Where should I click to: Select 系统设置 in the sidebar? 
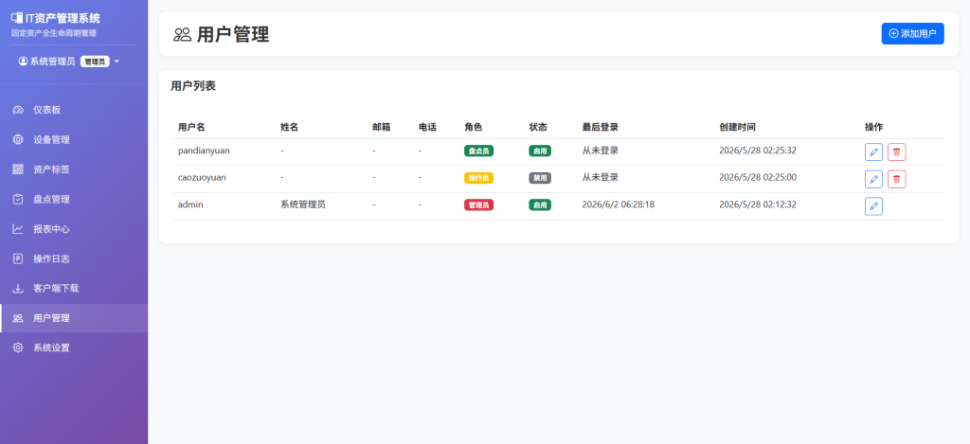pyautogui.click(x=74, y=347)
